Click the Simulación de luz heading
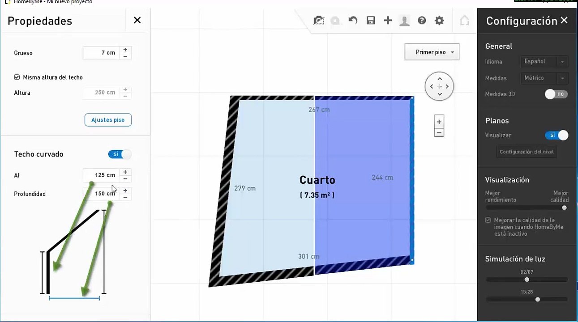Screen dimensions: 578x322 [515, 259]
